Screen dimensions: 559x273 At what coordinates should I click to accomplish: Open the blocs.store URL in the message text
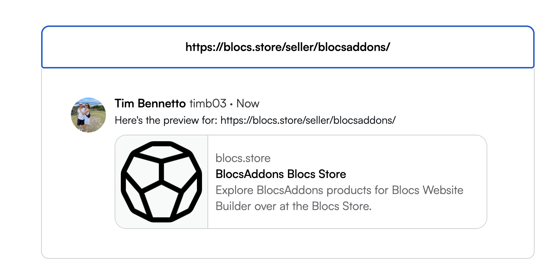(308, 120)
